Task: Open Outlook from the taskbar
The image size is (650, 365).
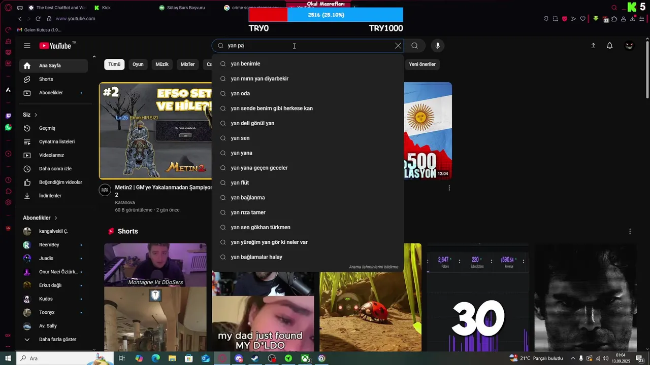Action: pyautogui.click(x=206, y=358)
